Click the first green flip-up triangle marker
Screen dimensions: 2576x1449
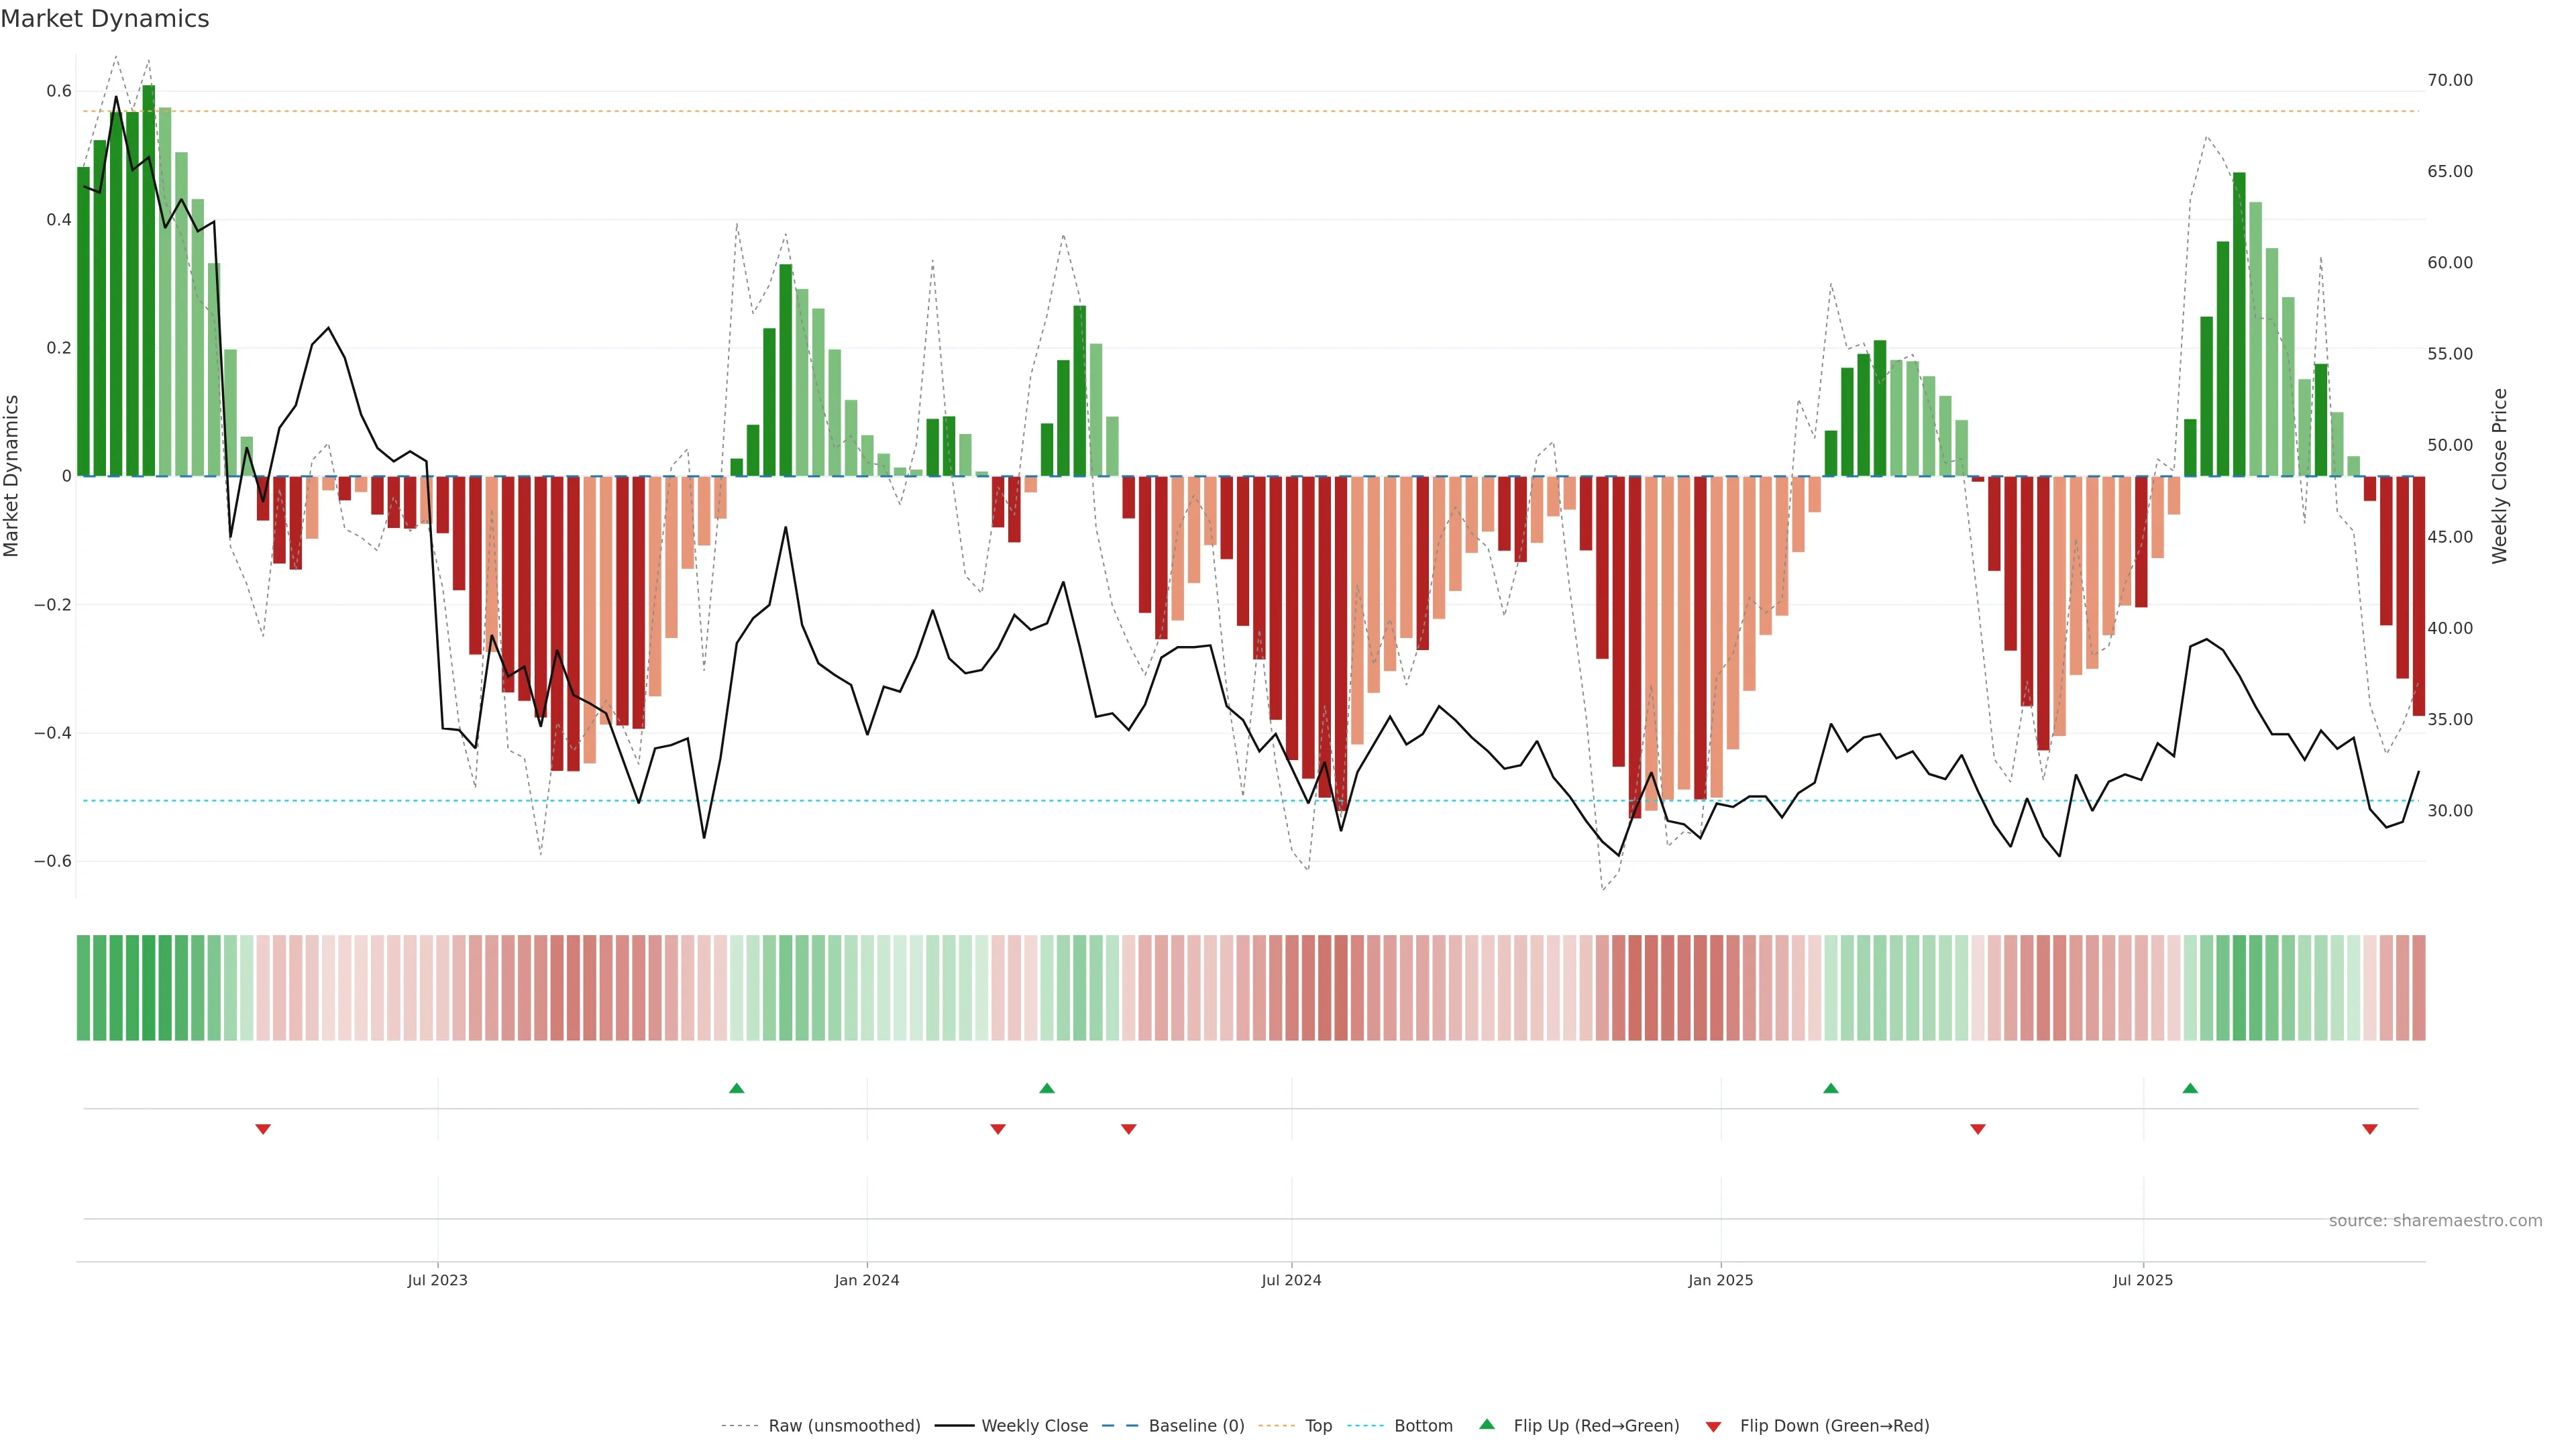click(737, 1088)
